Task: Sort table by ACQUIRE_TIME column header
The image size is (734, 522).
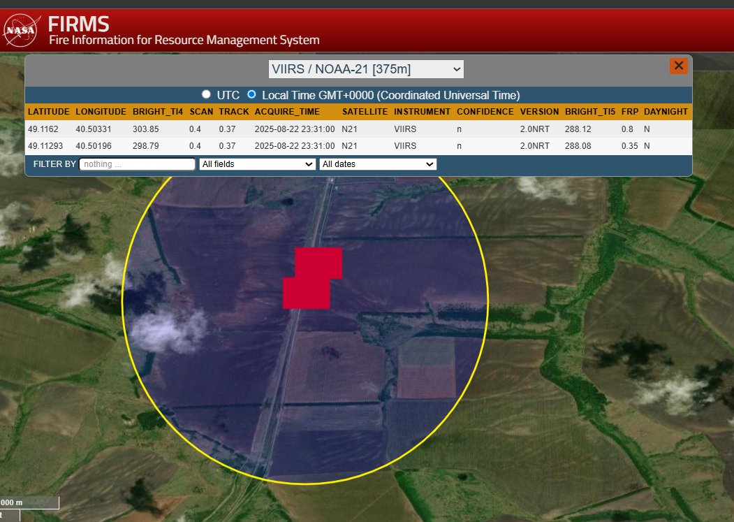Action: 287,112
